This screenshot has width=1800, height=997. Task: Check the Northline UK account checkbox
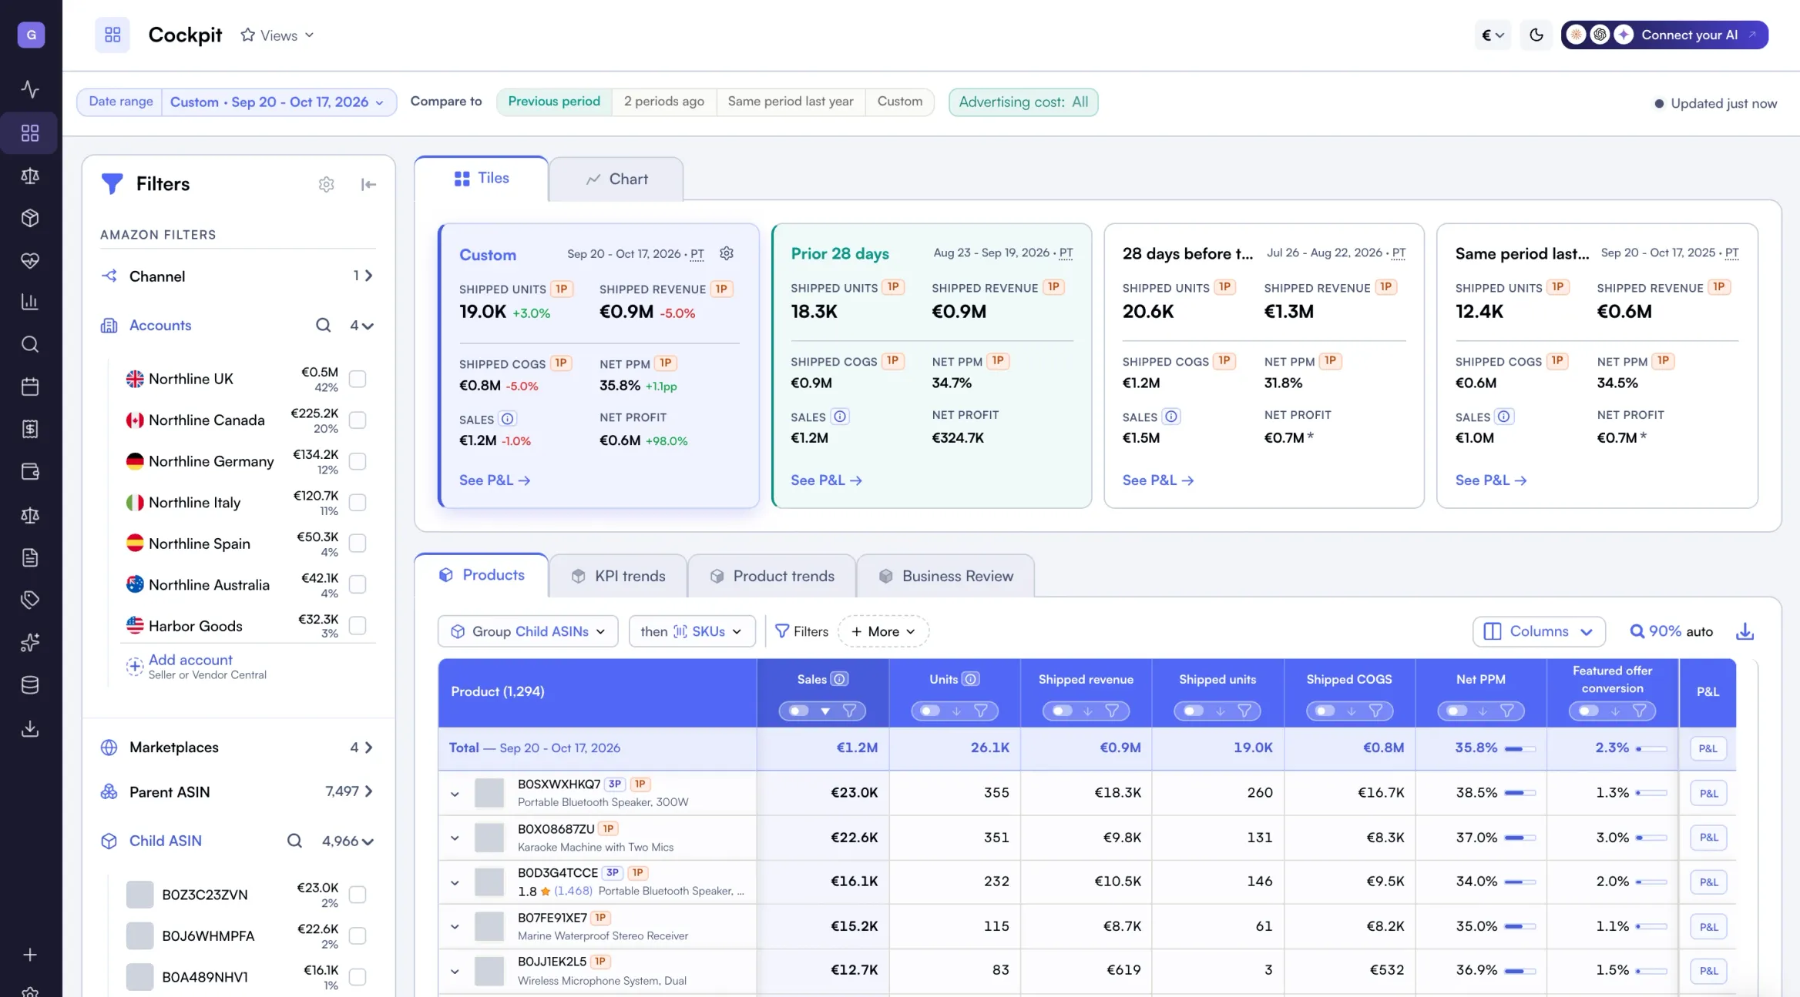(x=358, y=379)
